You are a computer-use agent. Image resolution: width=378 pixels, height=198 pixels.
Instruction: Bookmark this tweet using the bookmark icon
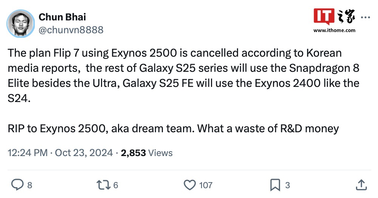click(274, 185)
